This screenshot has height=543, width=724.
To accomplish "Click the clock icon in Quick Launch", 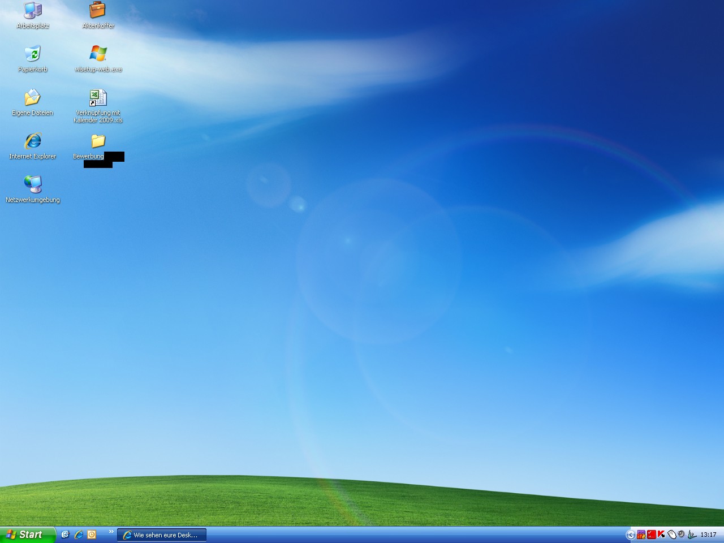I will pyautogui.click(x=92, y=535).
